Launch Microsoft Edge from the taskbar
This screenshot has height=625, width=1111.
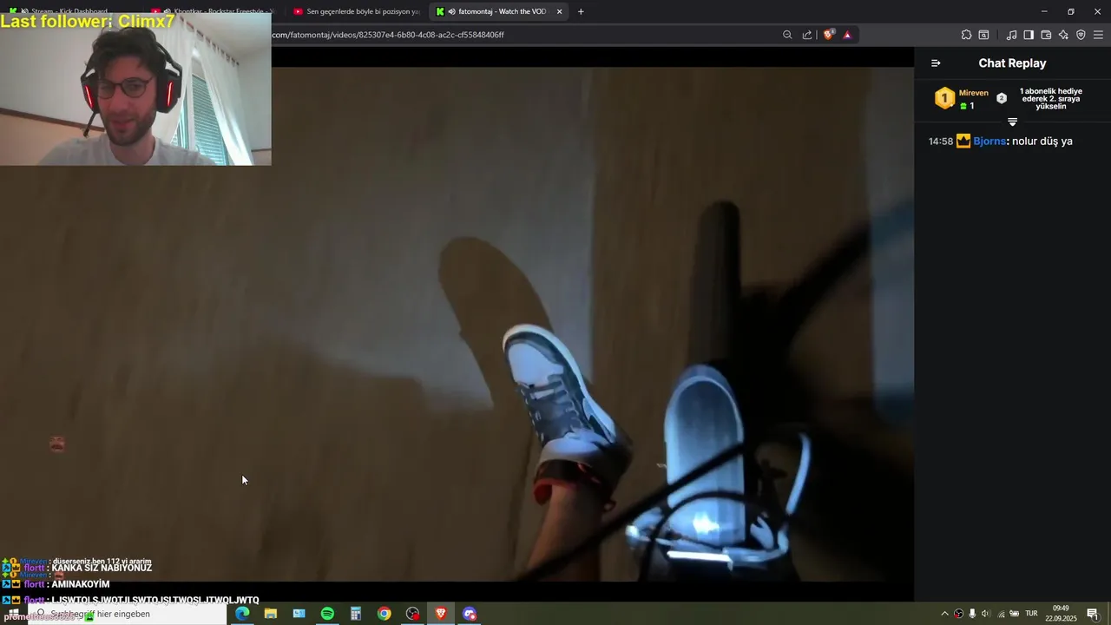tap(242, 614)
